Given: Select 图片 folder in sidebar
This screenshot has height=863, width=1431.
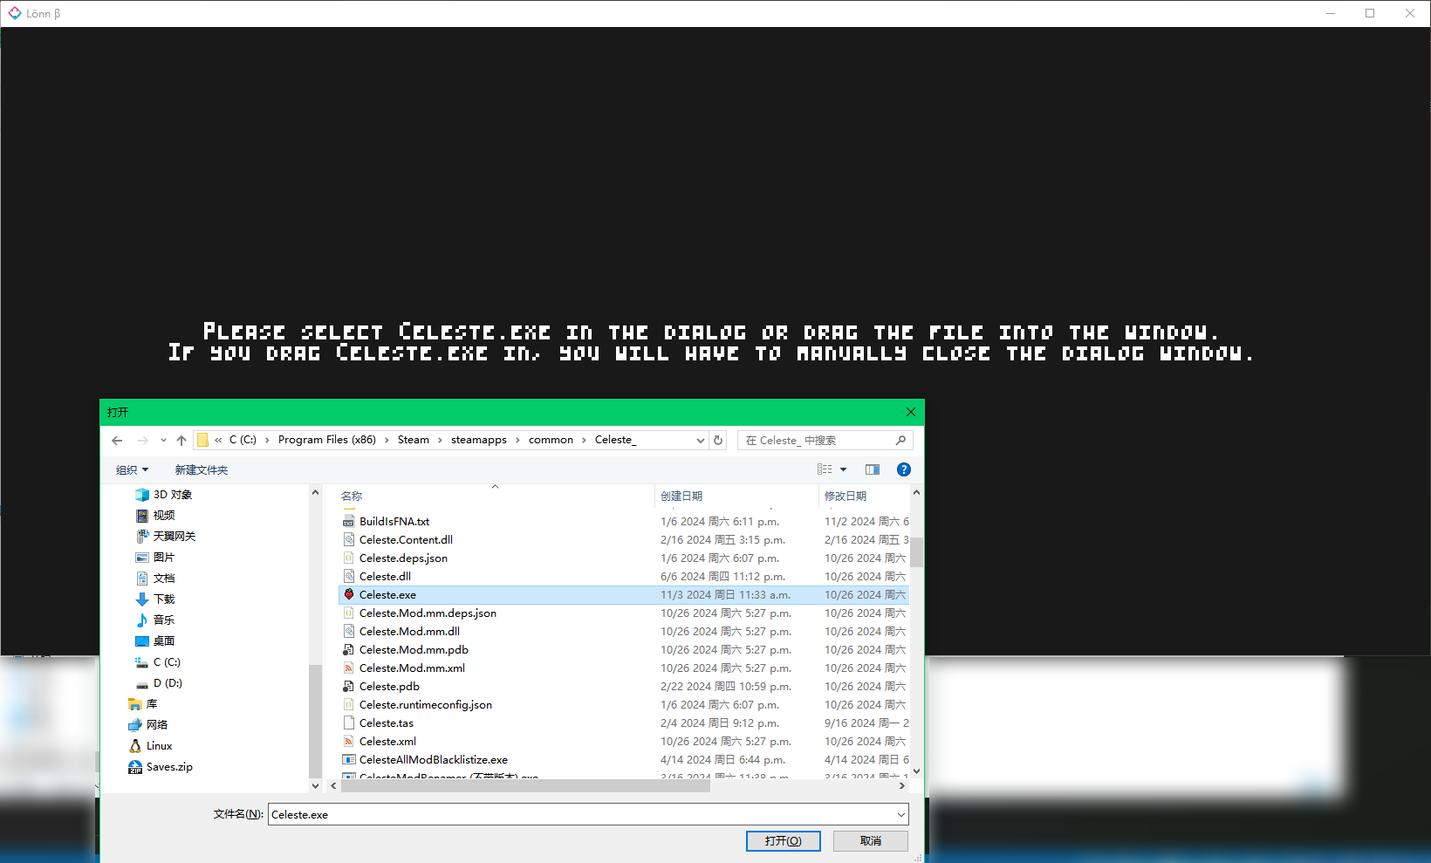Looking at the screenshot, I should click(x=155, y=558).
